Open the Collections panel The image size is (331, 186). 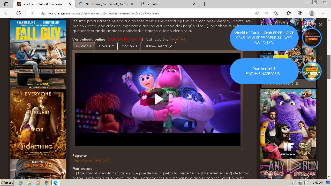coord(300,13)
